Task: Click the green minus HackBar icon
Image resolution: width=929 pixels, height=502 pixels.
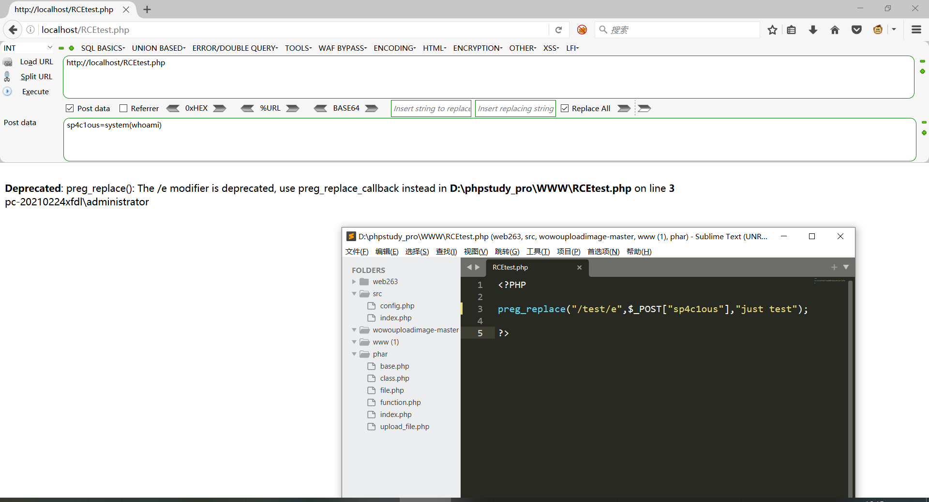Action: coord(61,48)
